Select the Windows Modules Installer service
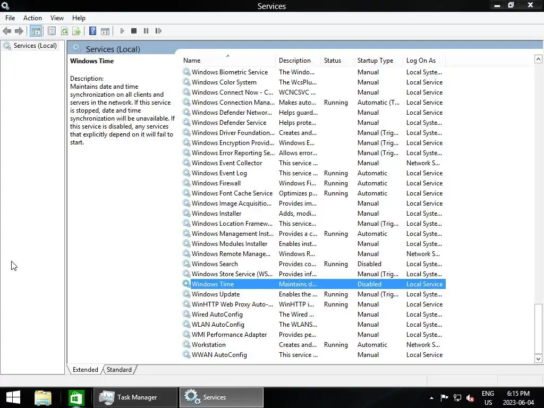The height and width of the screenshot is (408, 544). click(x=313, y=243)
